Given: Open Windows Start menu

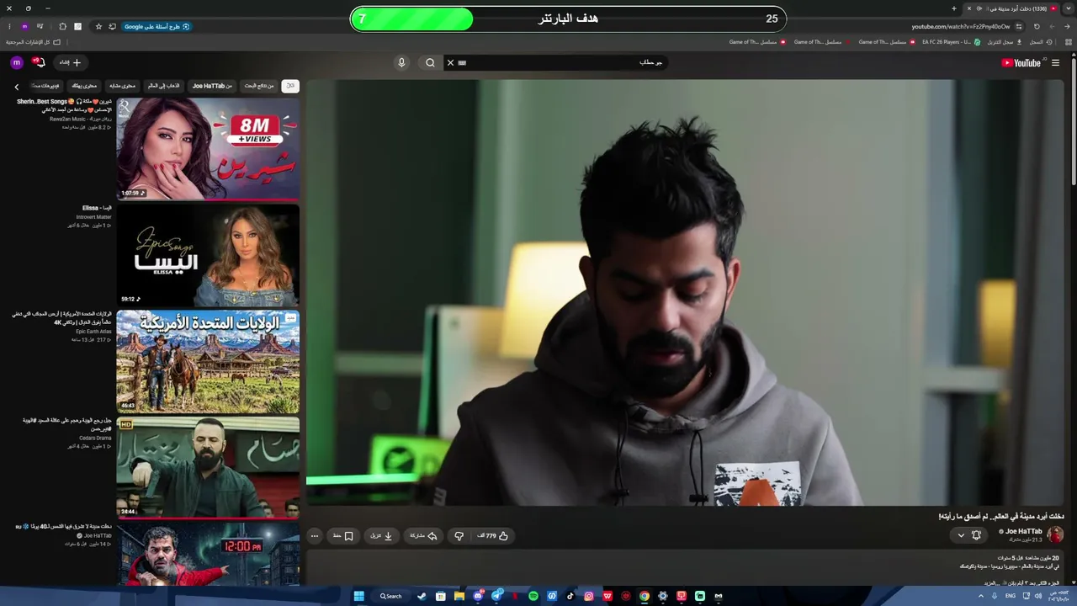Looking at the screenshot, I should (358, 596).
